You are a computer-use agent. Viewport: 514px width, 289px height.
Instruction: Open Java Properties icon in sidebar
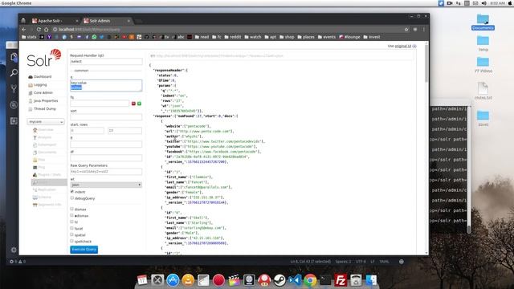[31, 101]
